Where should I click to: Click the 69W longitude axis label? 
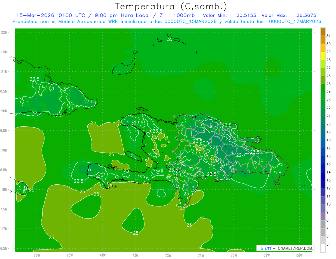coord(267,255)
